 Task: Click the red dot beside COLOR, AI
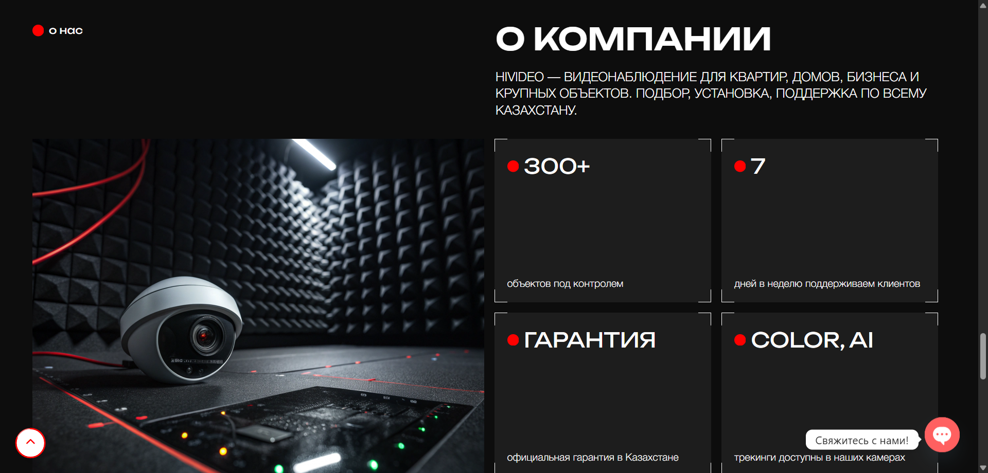740,340
